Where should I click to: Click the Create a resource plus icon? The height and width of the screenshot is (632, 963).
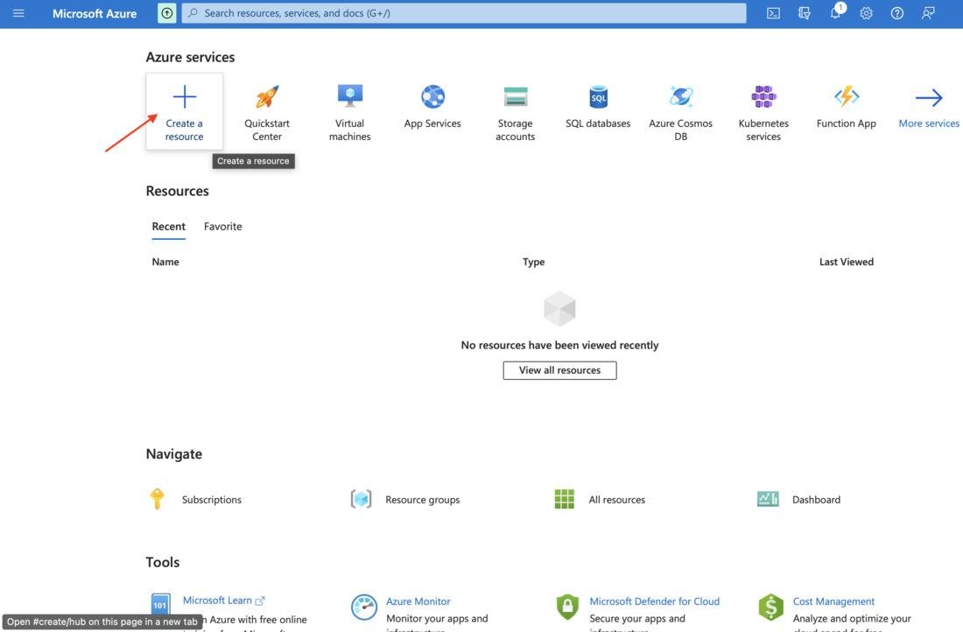coord(184,96)
